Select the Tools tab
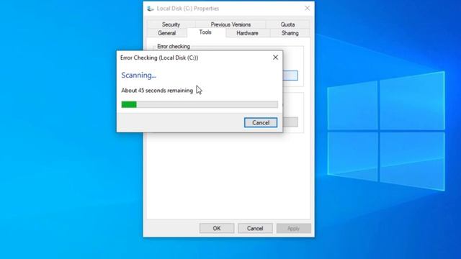 click(x=205, y=32)
